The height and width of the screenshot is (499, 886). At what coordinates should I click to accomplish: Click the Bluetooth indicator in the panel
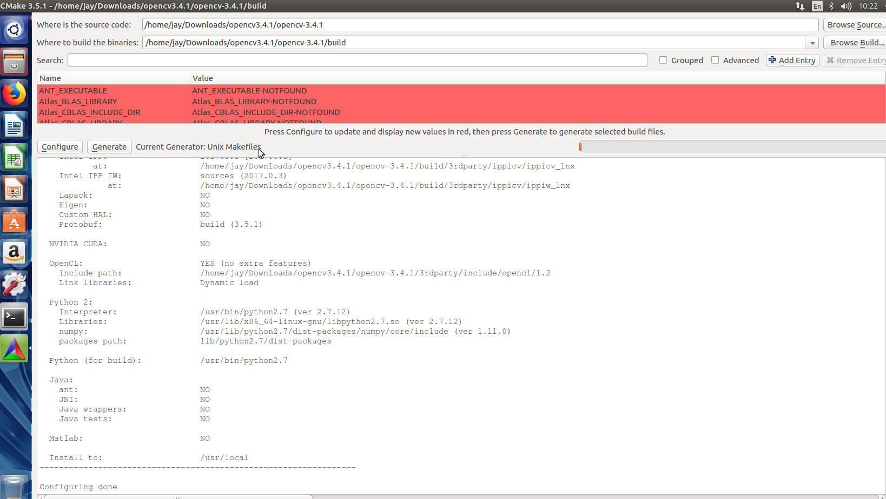point(831,6)
